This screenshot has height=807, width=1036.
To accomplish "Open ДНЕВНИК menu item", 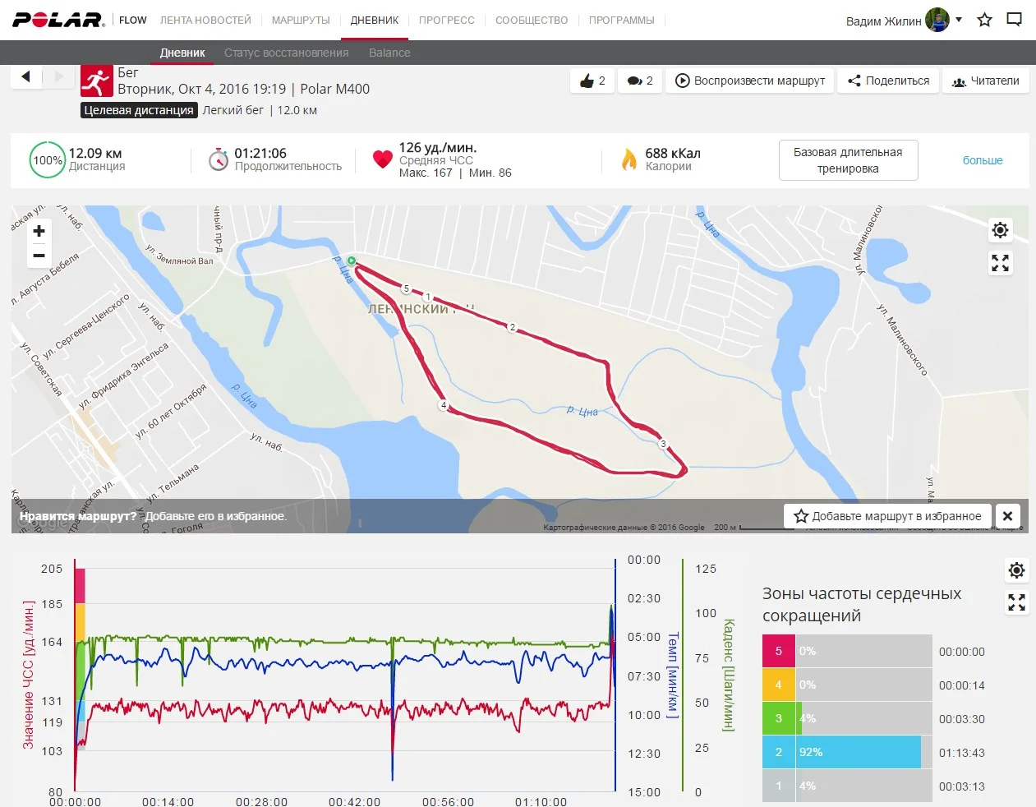I will [x=375, y=20].
